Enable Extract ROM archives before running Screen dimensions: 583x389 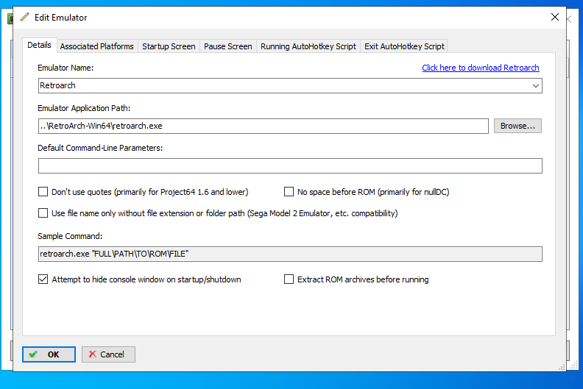click(x=289, y=279)
